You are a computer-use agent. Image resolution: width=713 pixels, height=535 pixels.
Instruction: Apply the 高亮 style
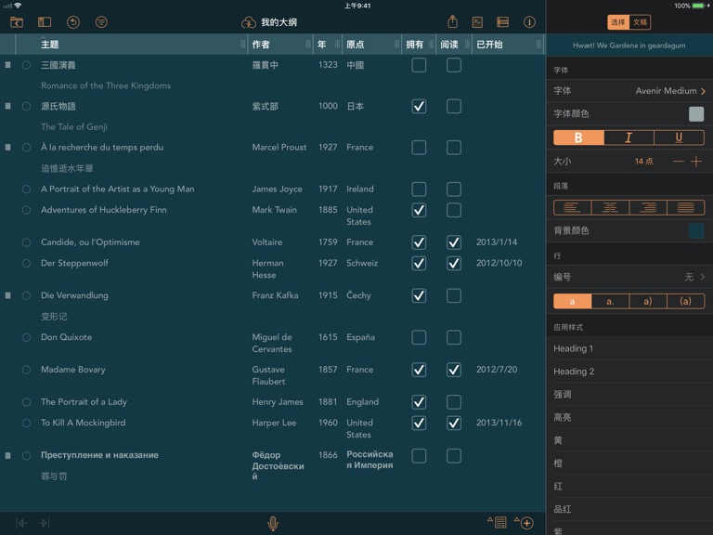(x=629, y=417)
